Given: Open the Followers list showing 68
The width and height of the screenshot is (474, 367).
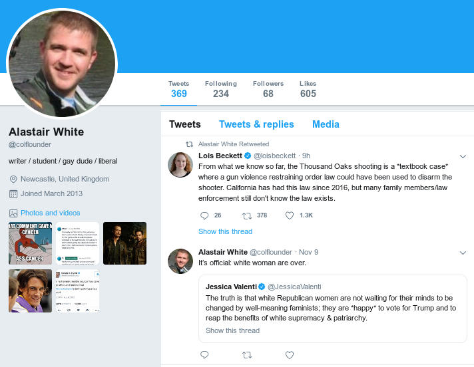Looking at the screenshot, I should coord(268,89).
